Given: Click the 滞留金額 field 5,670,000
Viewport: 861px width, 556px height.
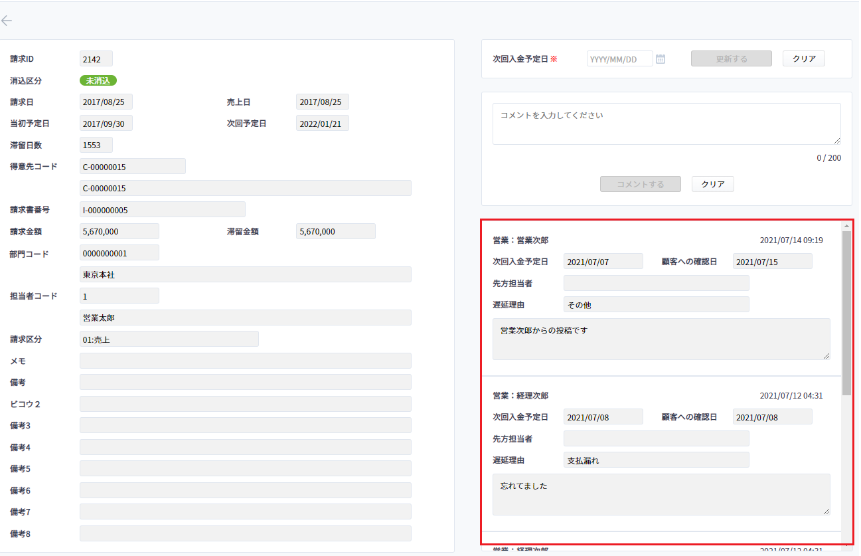Looking at the screenshot, I should 336,231.
